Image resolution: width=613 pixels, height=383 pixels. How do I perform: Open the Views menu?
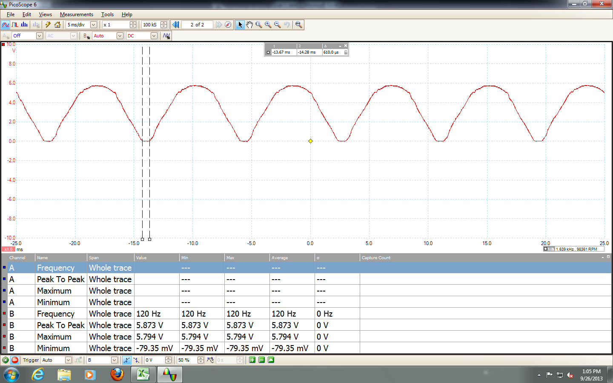tap(46, 14)
